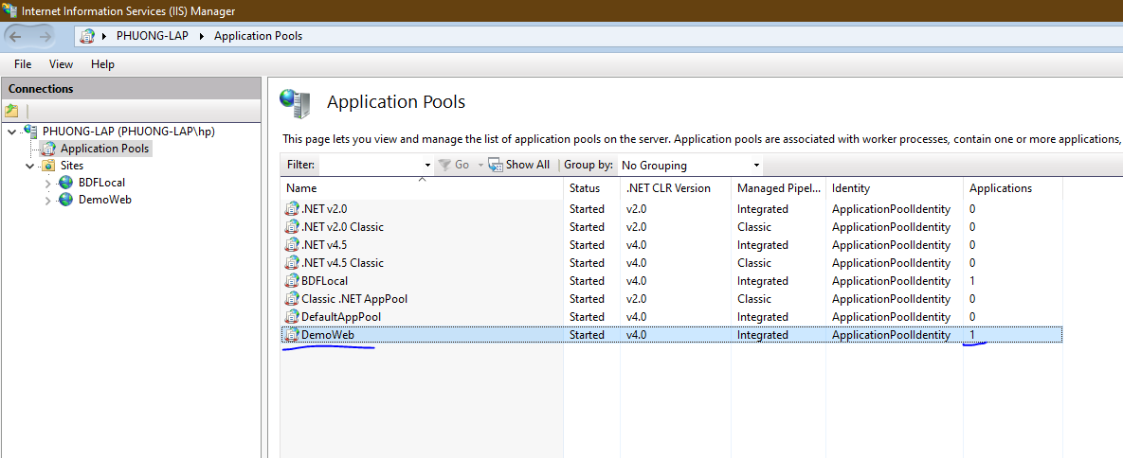Sort by the Applications column header
1123x458 pixels.
coord(1013,188)
